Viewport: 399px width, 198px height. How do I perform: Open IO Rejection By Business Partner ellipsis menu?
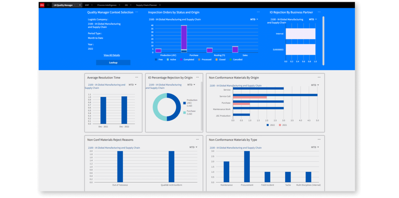coord(319,12)
